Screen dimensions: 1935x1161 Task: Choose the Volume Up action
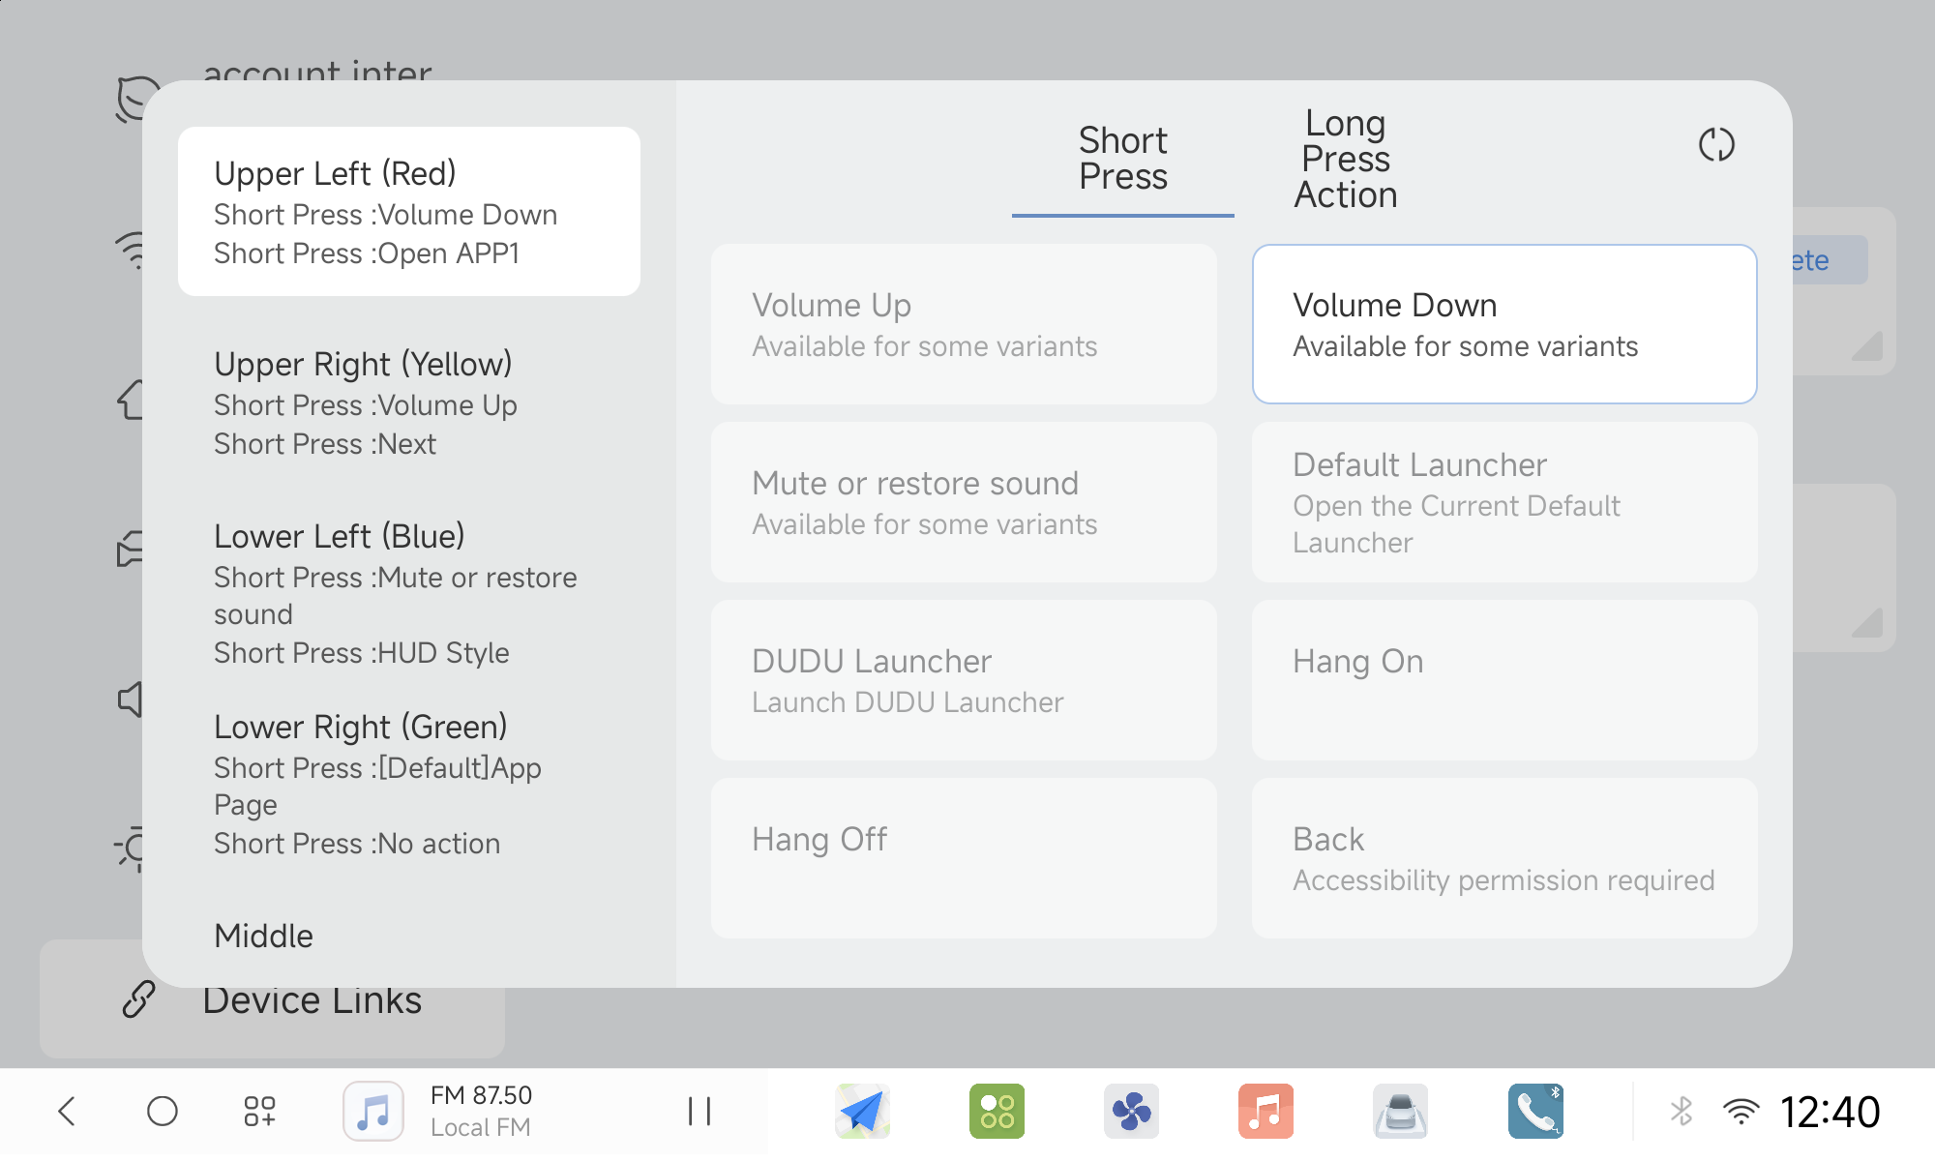click(963, 324)
